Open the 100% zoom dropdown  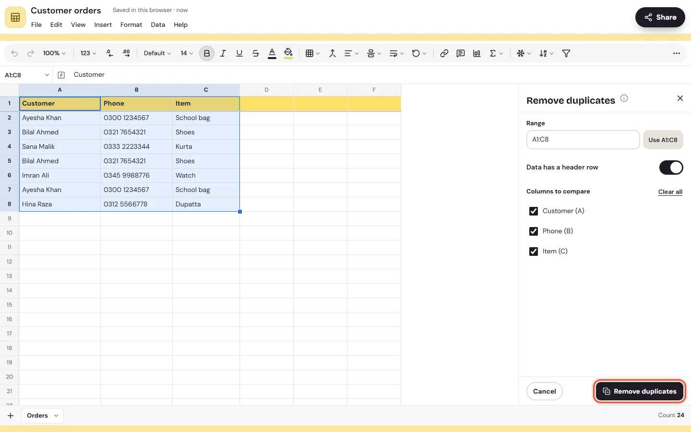pyautogui.click(x=54, y=53)
